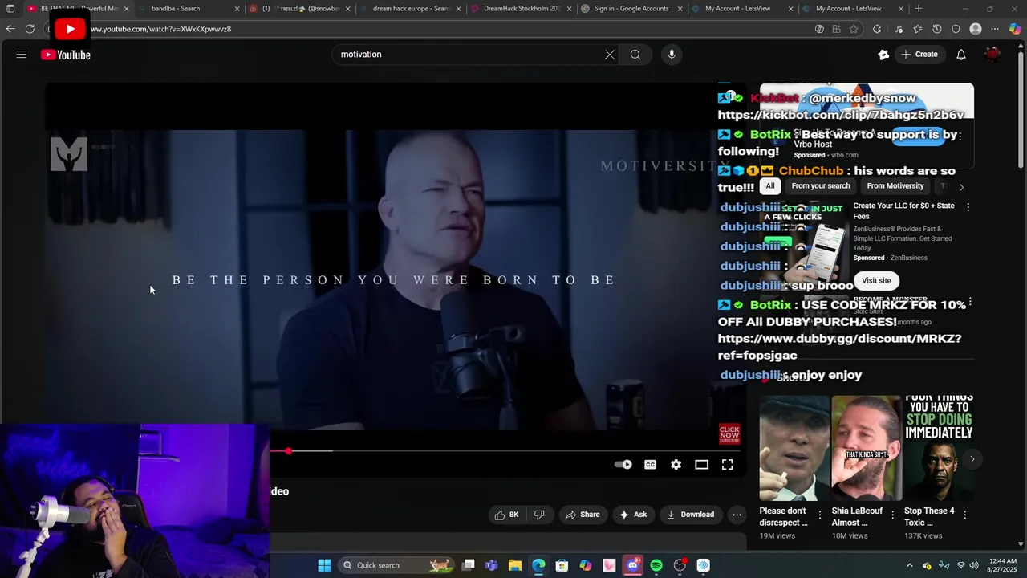The image size is (1027, 578).
Task: Toggle the autoplay switch in the player
Action: click(623, 465)
